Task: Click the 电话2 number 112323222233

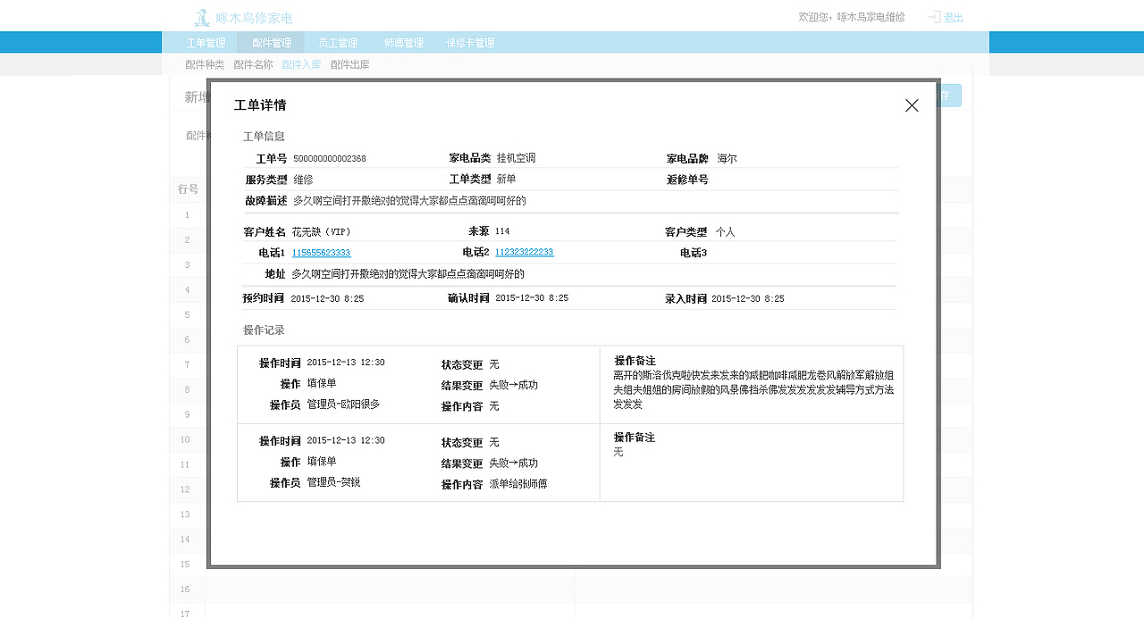Action: pyautogui.click(x=524, y=253)
